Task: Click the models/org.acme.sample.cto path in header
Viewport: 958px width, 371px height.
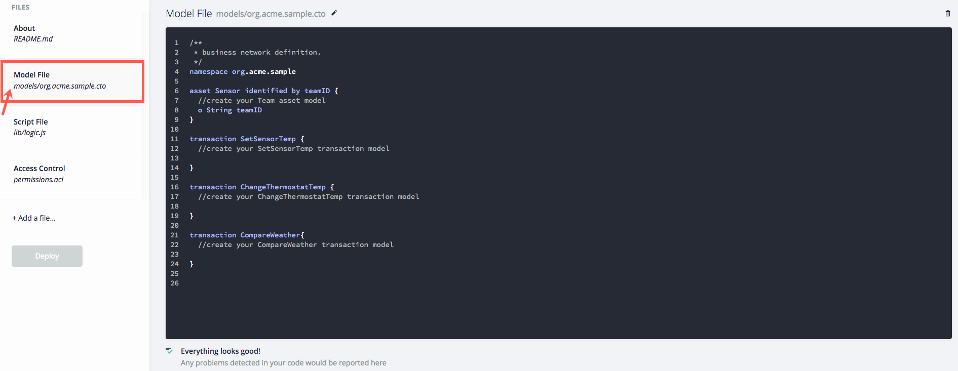Action: [x=271, y=14]
